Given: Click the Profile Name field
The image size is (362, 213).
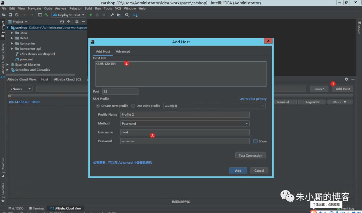Looking at the screenshot, I should click(x=185, y=115).
